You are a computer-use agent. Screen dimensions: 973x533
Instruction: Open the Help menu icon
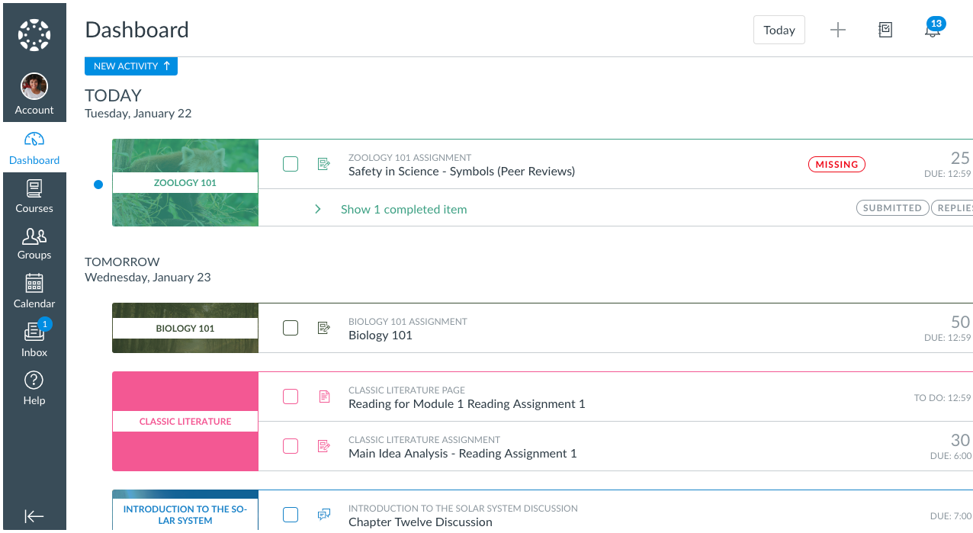(x=34, y=388)
